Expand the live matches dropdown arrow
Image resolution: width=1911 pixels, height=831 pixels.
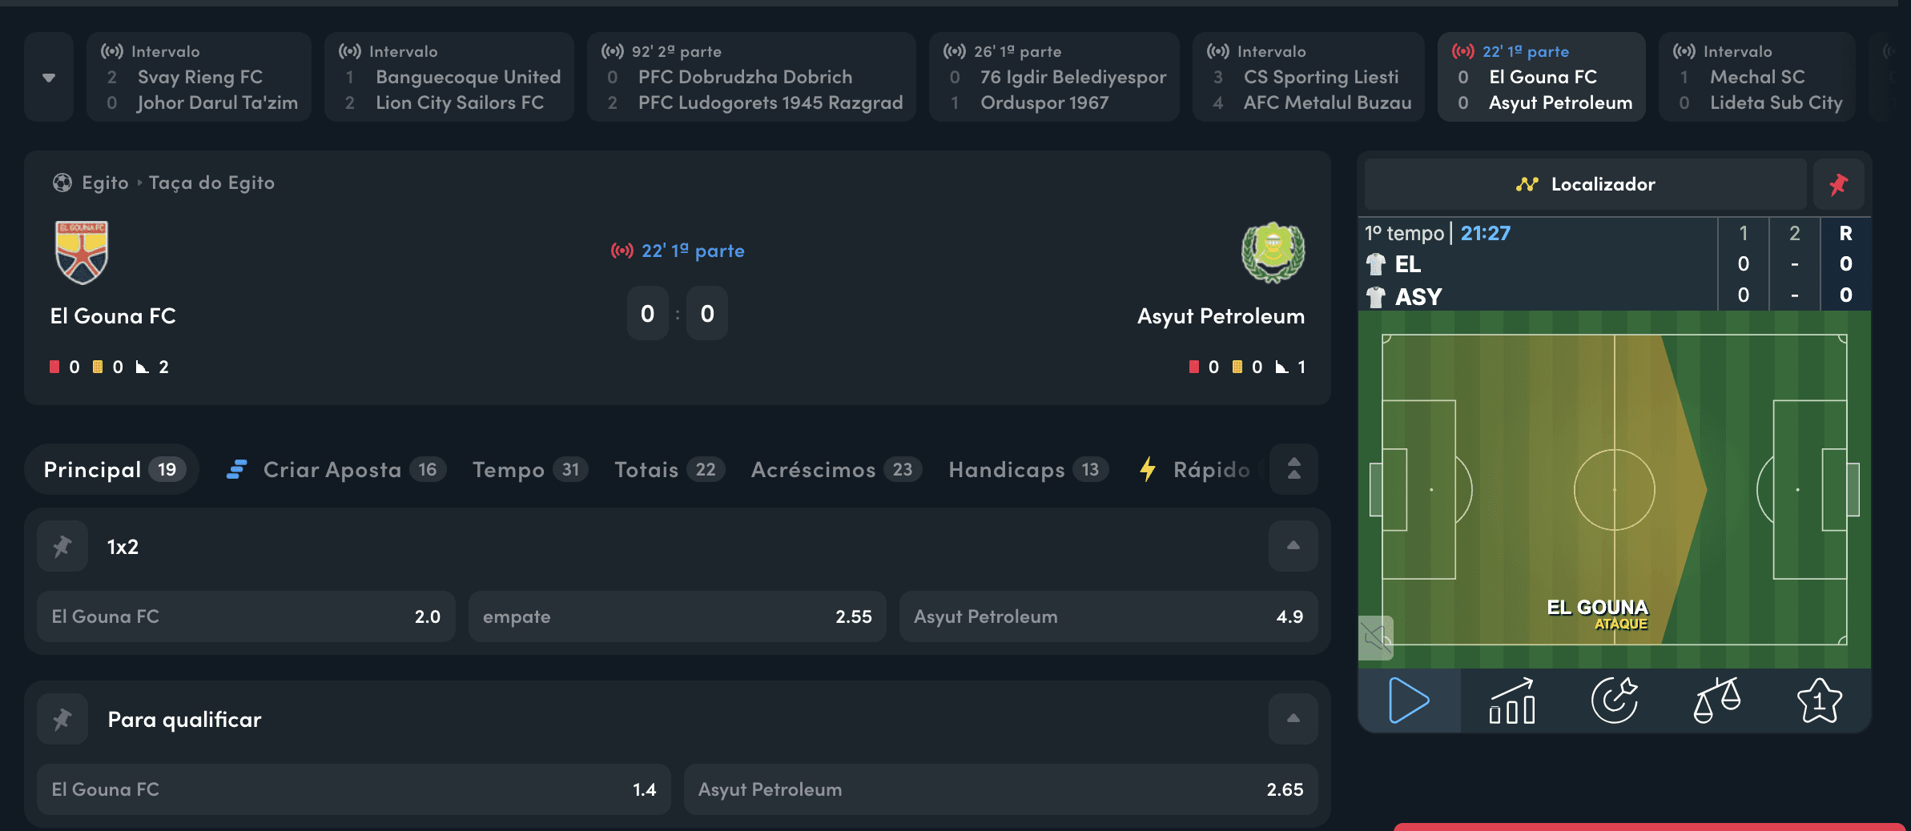[x=49, y=77]
